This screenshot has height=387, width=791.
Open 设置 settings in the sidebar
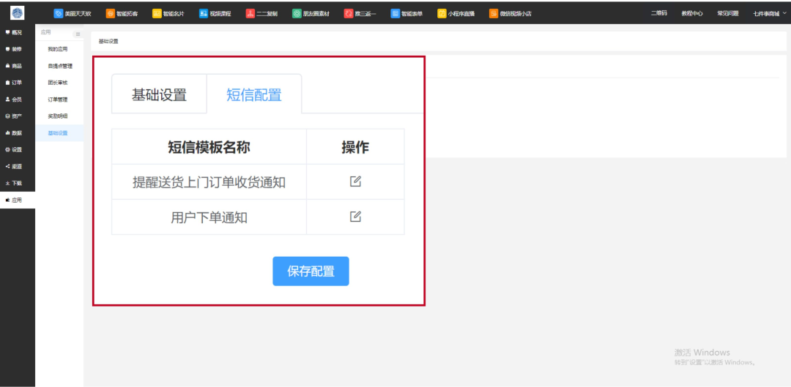(x=17, y=150)
